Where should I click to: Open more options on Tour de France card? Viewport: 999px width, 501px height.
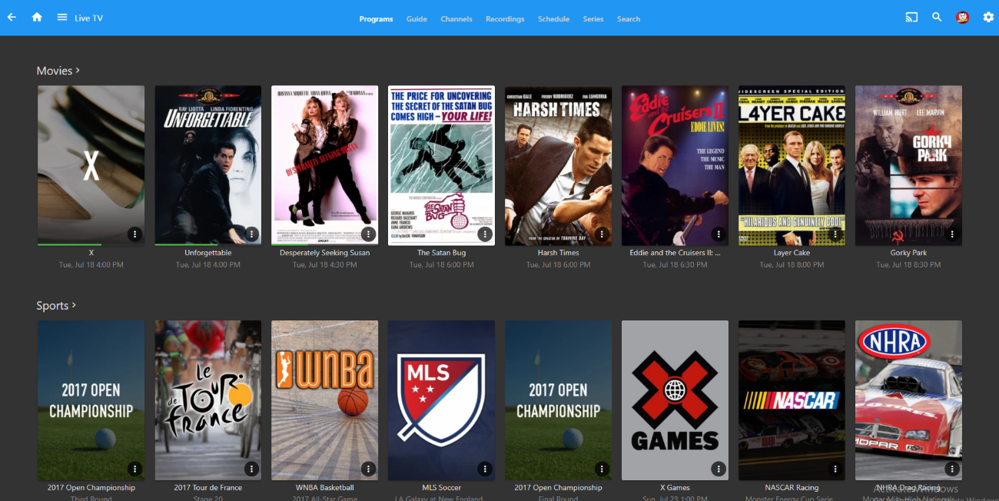[x=251, y=469]
